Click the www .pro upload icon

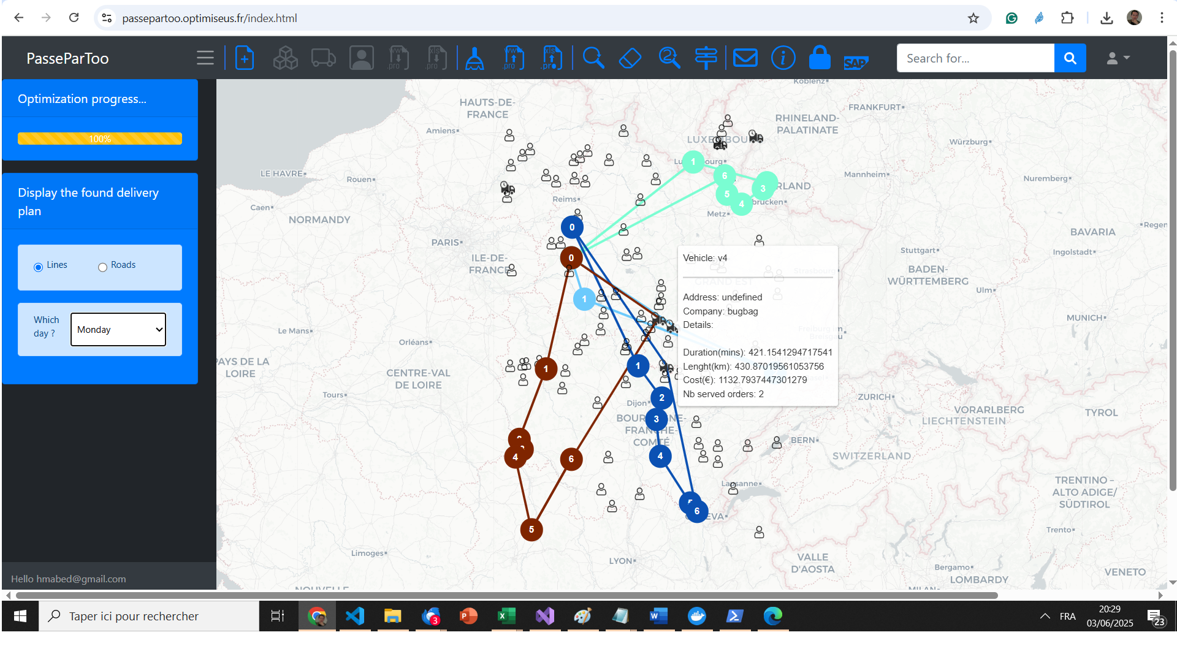514,58
